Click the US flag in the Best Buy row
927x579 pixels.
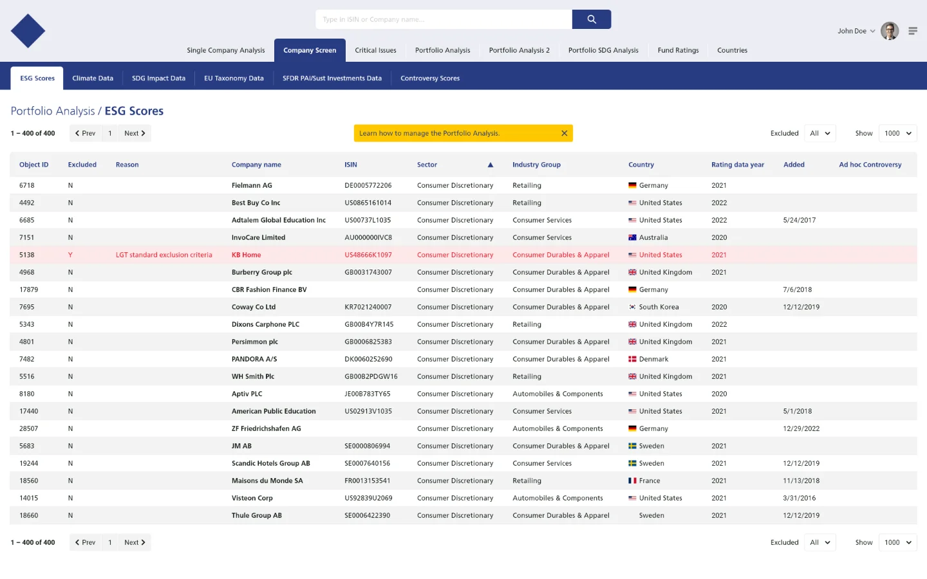[x=632, y=203]
